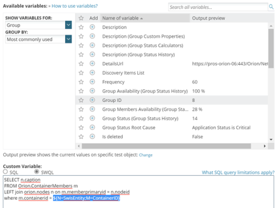This screenshot has height=208, width=277.
Task: Click the Change test object link
Action: [x=146, y=155]
